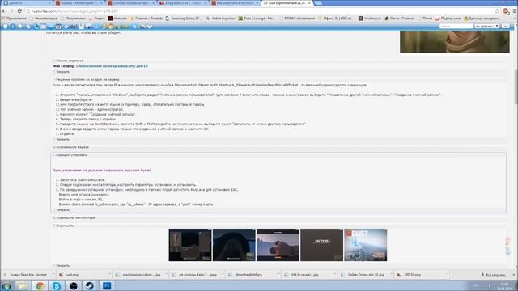Open the third screenshot thumbnail
The width and height of the screenshot is (518, 291).
click(278, 245)
